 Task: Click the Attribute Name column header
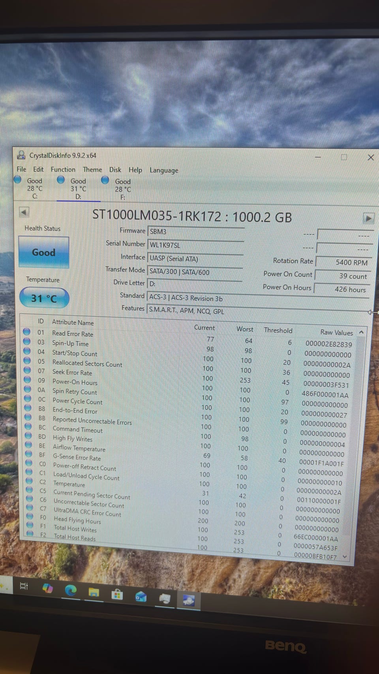click(73, 322)
